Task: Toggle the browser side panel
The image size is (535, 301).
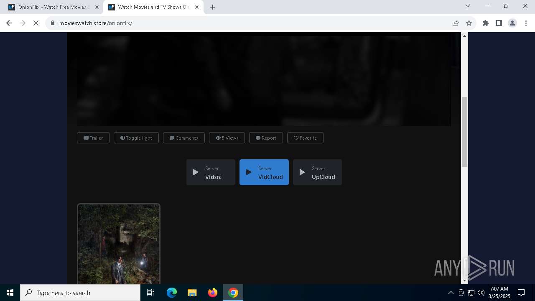Action: pos(499,23)
